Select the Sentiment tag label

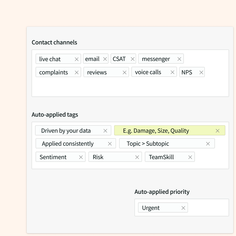pos(53,157)
